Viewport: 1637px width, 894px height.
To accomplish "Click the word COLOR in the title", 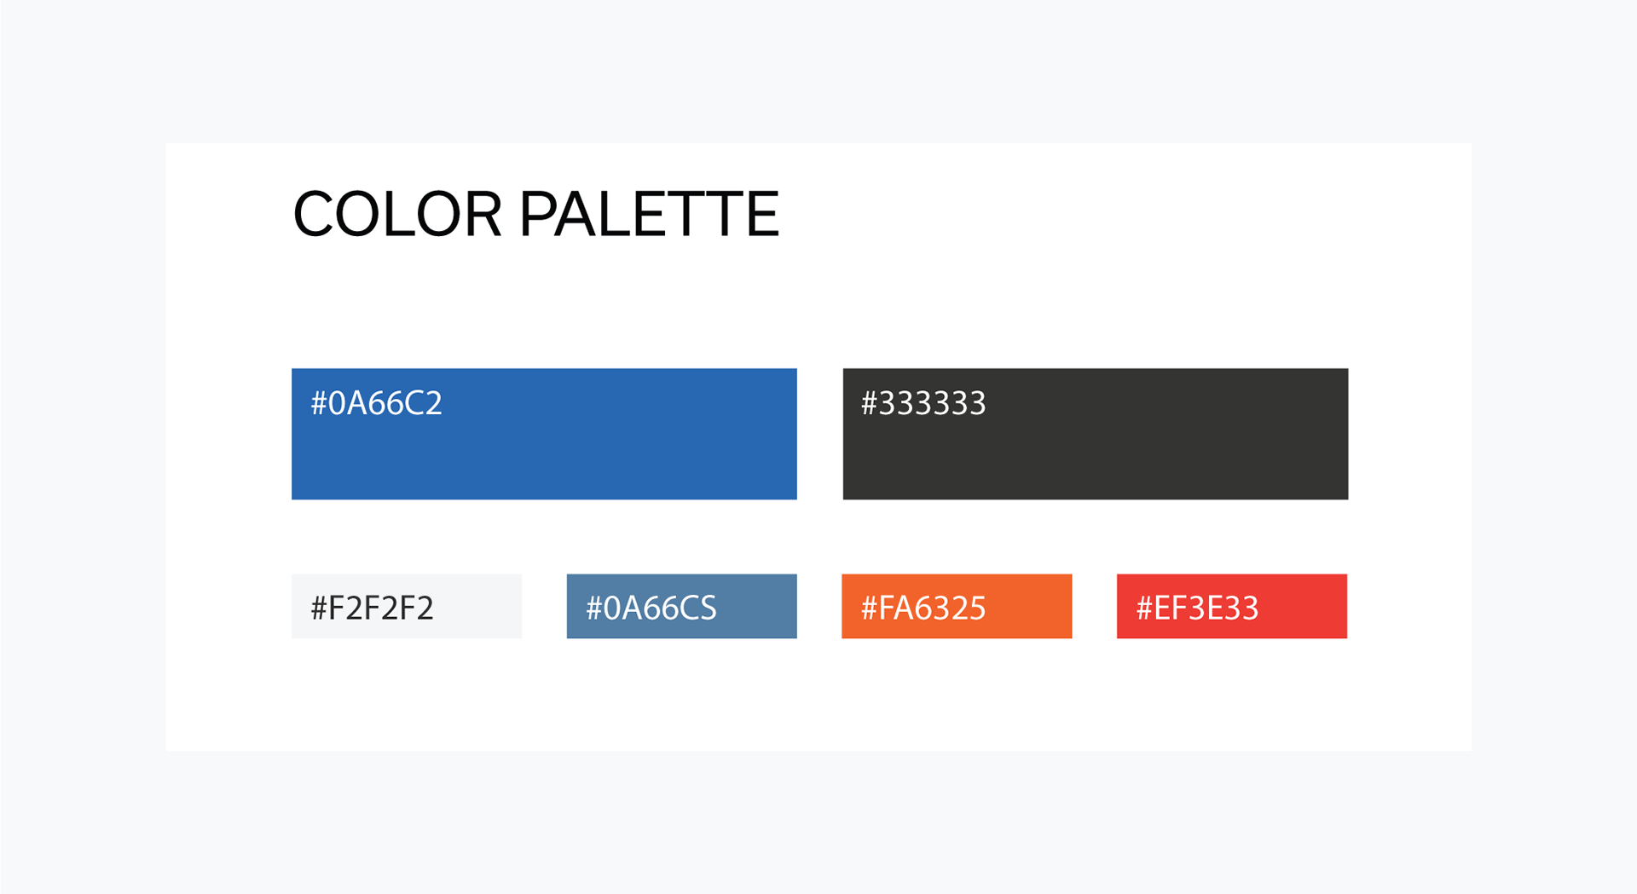I will coord(397,214).
